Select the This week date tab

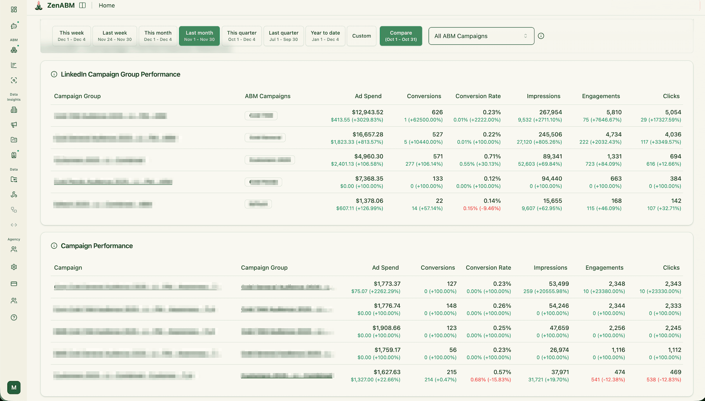pos(72,36)
